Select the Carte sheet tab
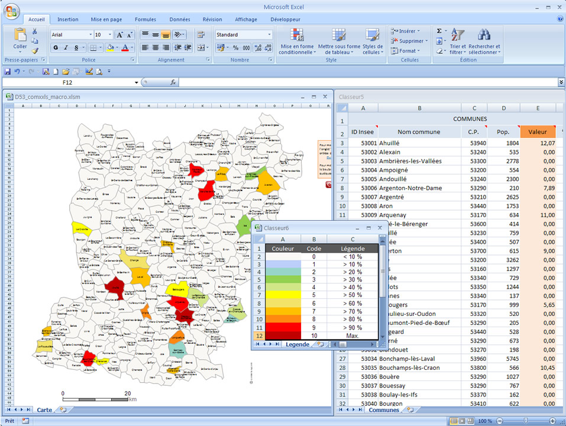The height and width of the screenshot is (426, 566). (x=44, y=410)
